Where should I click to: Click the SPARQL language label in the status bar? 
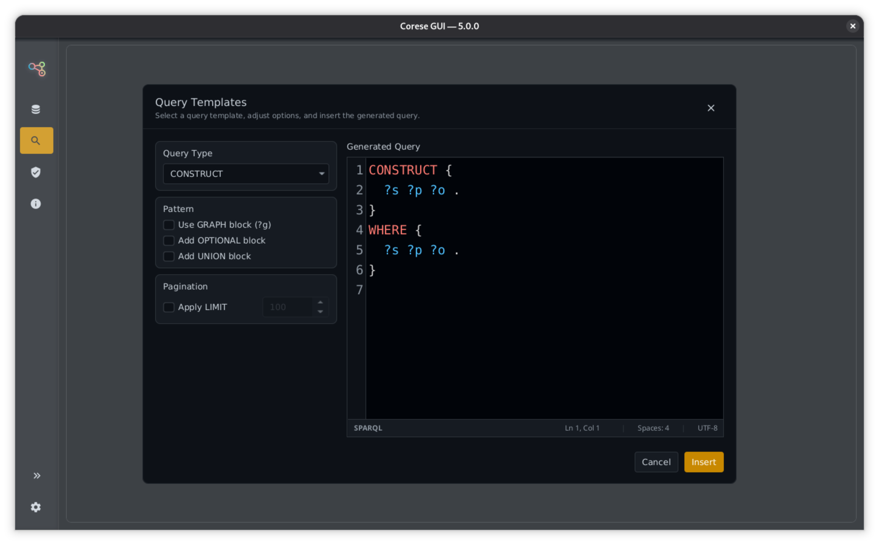368,428
